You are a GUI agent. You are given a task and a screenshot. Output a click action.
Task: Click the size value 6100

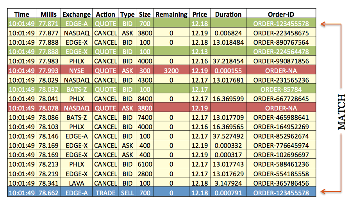click(x=145, y=164)
